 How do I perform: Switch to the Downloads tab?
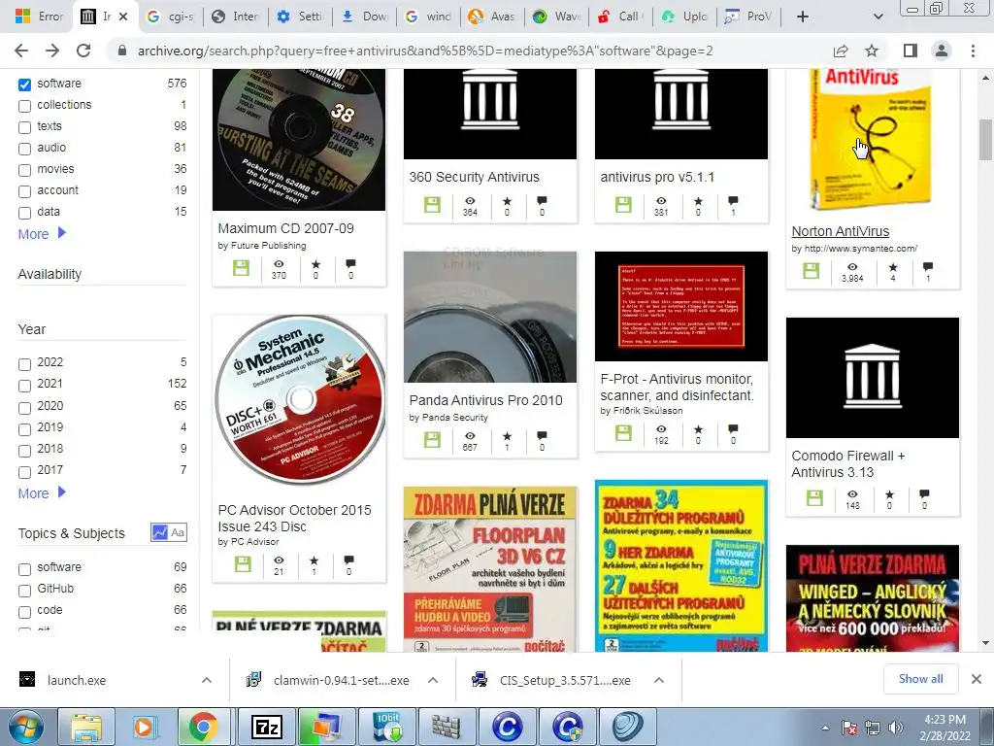click(x=365, y=17)
